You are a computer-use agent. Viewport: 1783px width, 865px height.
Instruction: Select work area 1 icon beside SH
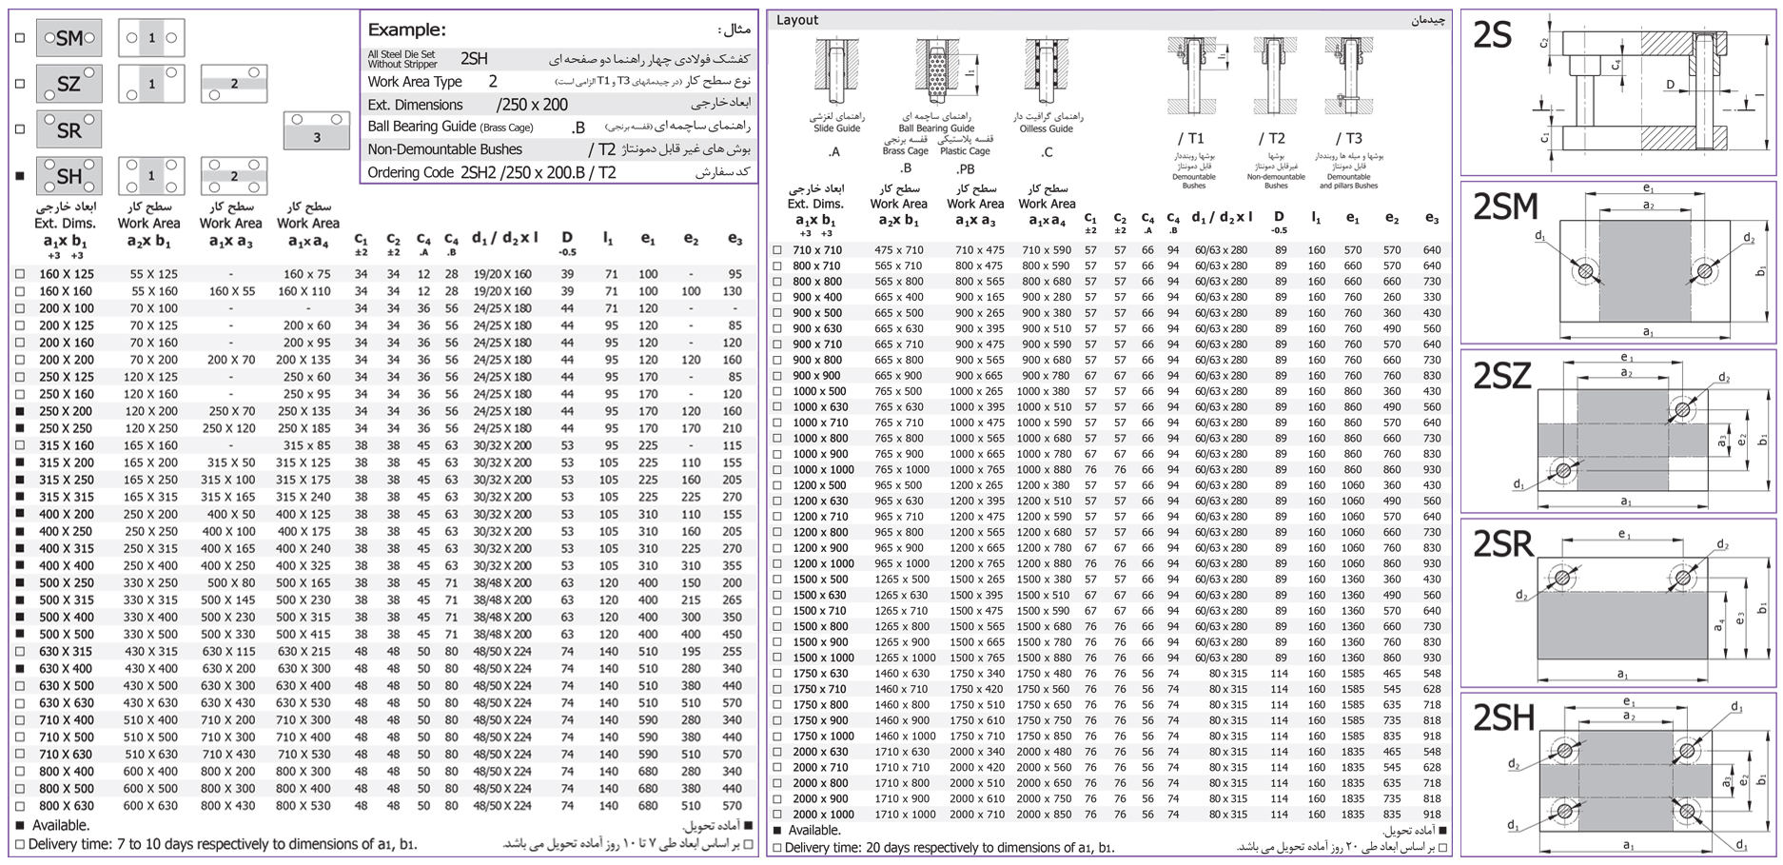click(151, 176)
